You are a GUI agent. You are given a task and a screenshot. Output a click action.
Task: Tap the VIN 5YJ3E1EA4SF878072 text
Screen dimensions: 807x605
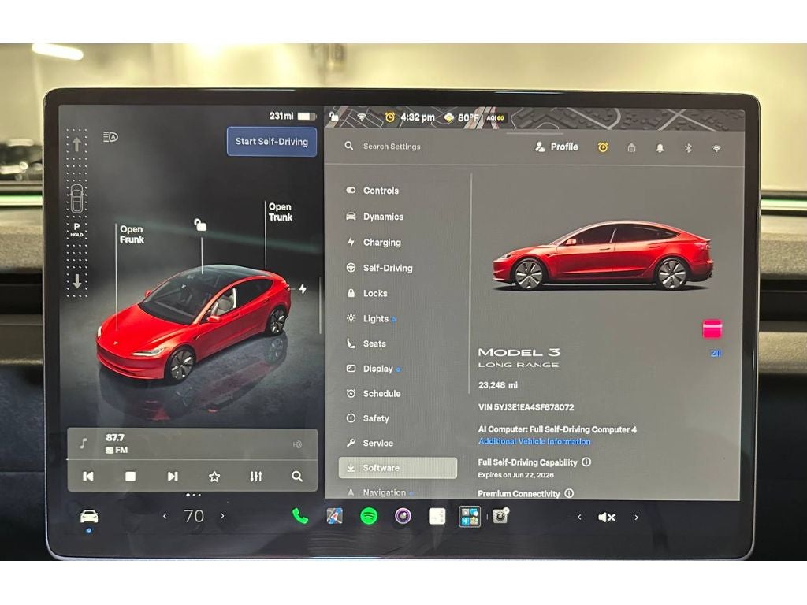coord(526,407)
